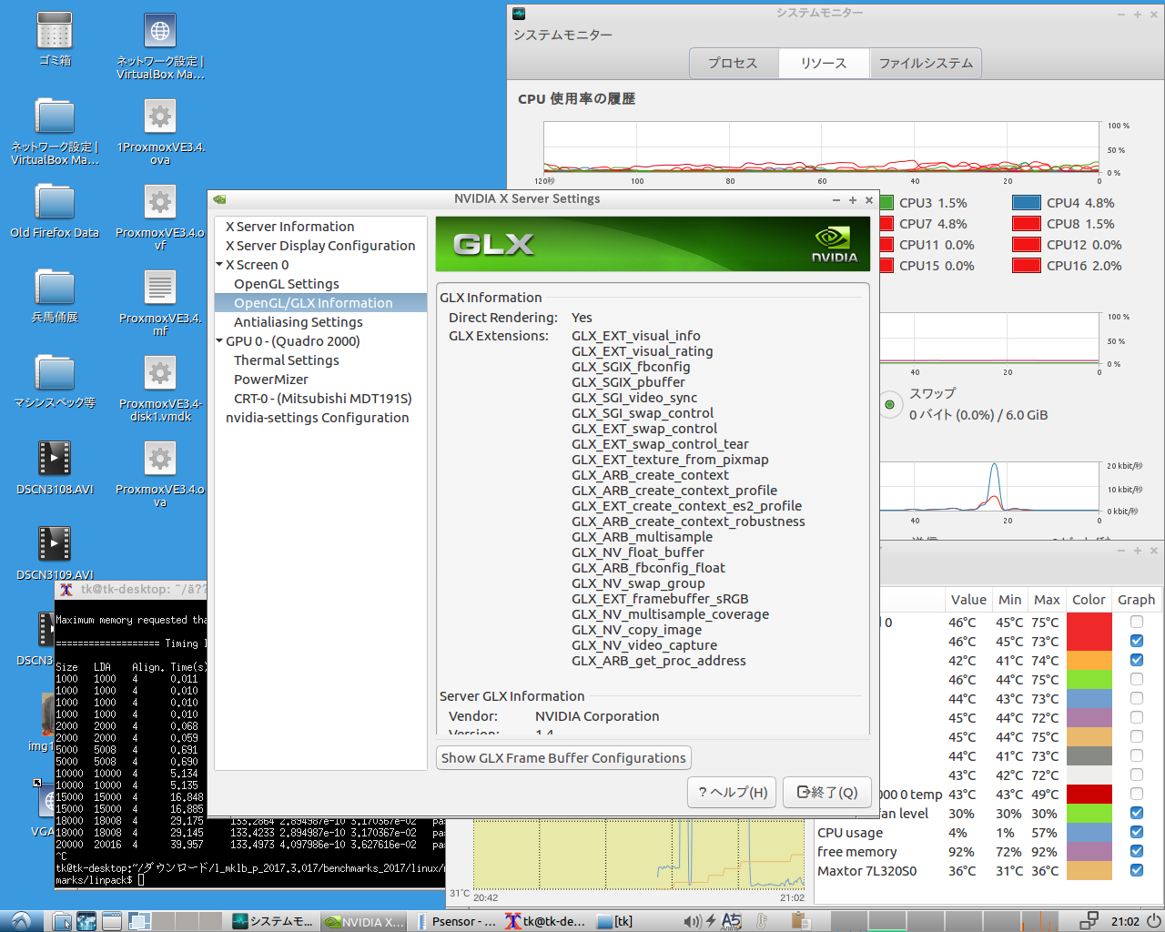This screenshot has width=1165, height=932.
Task: Toggle graph checkbox for Maxtor 7L320S0
Action: (1136, 870)
